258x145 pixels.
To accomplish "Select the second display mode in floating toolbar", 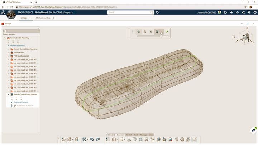I will (144, 32).
